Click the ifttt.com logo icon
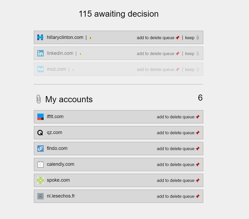Viewport: 249px width, 219px height. click(x=40, y=117)
